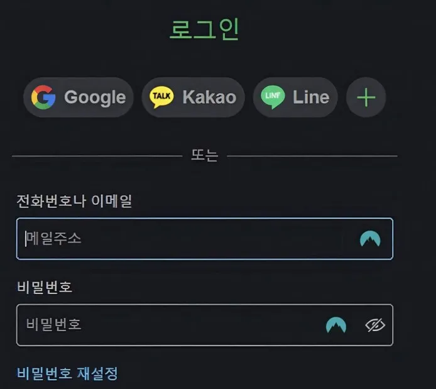Click the yellow Kakao Talk icon
This screenshot has height=389, width=436.
click(161, 97)
